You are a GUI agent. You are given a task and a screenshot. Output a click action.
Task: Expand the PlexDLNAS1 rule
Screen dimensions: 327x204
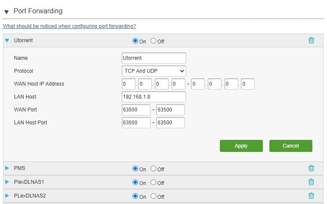(x=7, y=182)
